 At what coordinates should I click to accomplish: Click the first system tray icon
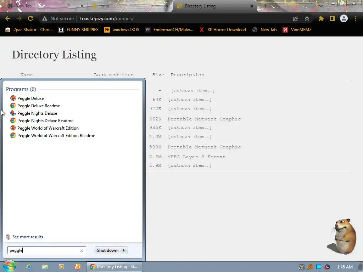301,267
